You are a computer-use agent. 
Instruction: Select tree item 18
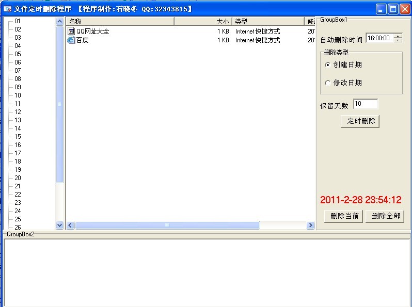click(x=18, y=161)
